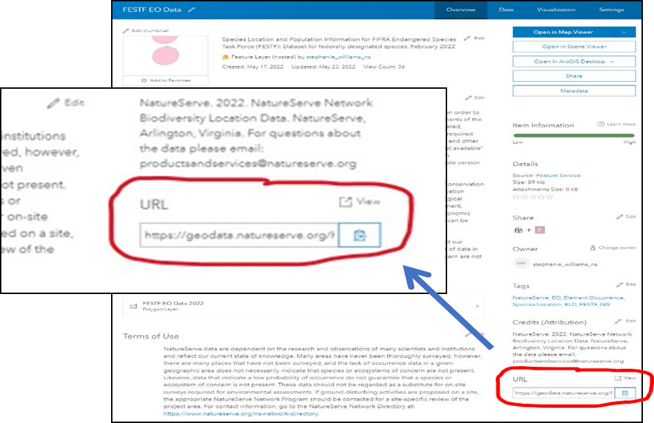Click the pencil icon beside FESTF EO Data title

pos(192,10)
